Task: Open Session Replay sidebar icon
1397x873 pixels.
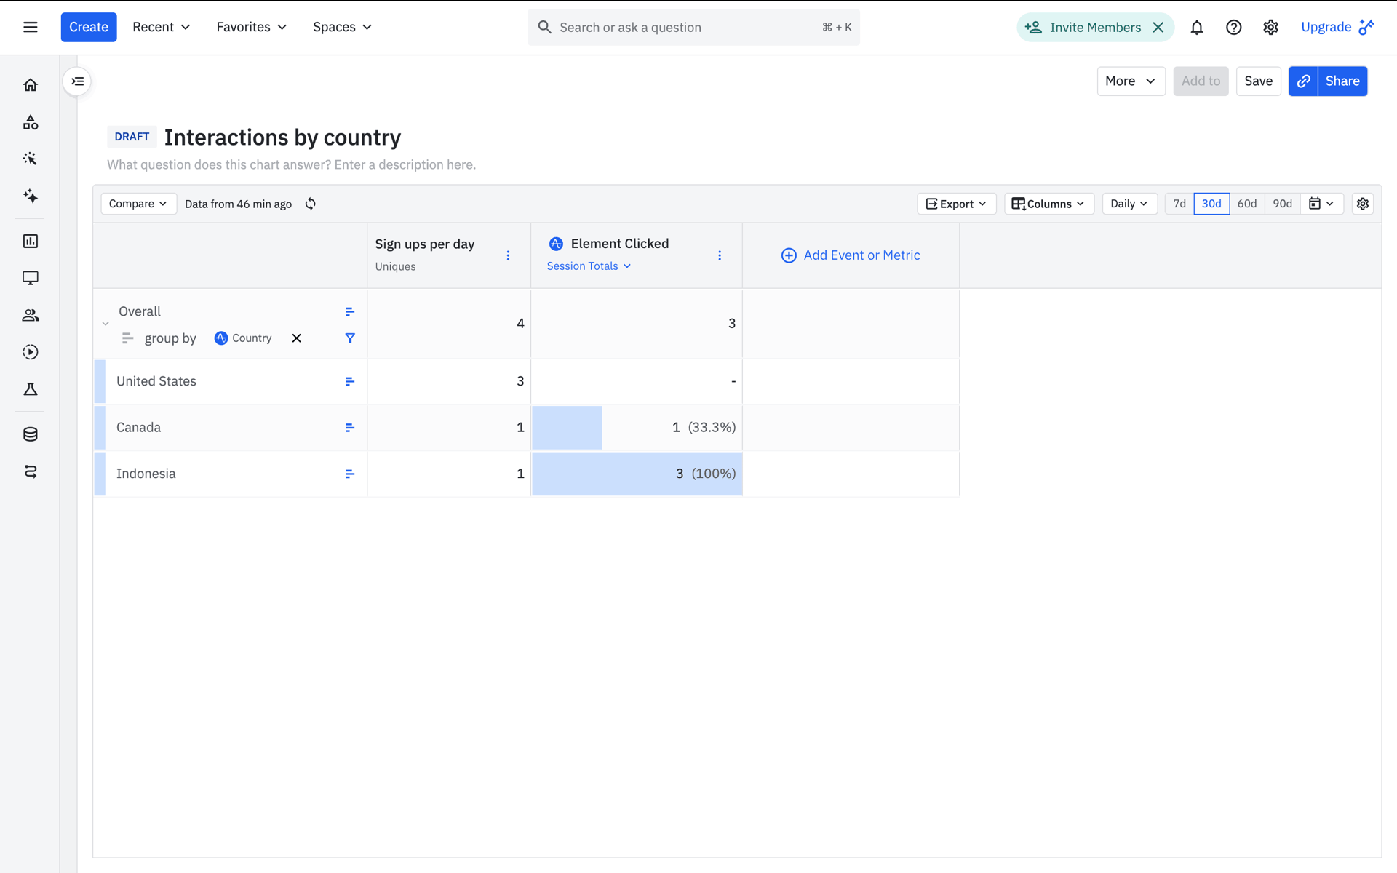Action: click(x=31, y=352)
